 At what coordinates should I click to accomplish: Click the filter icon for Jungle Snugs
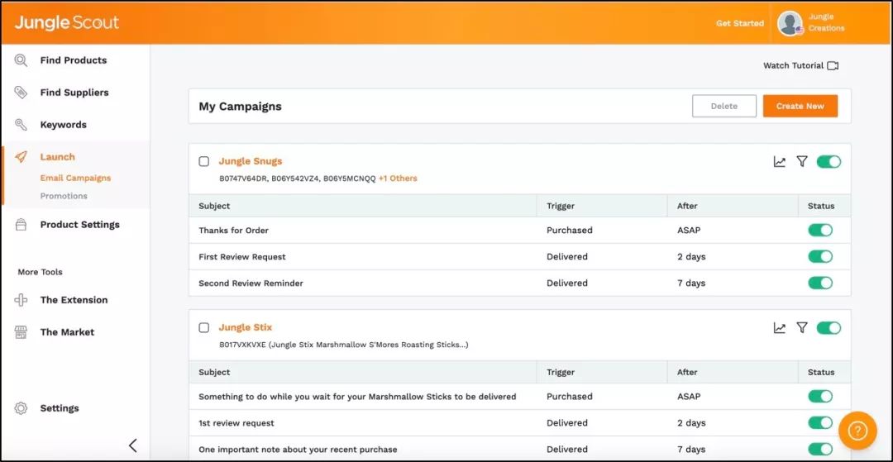(801, 162)
